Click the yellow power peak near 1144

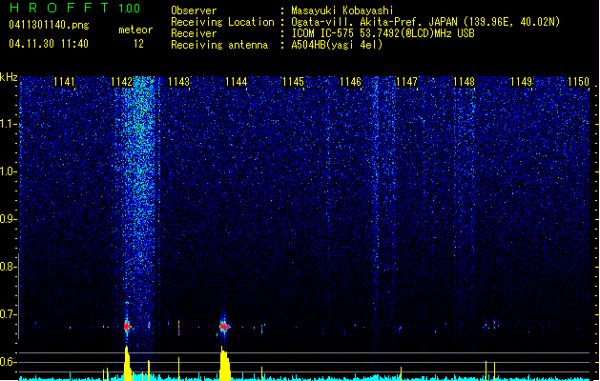pyautogui.click(x=225, y=364)
